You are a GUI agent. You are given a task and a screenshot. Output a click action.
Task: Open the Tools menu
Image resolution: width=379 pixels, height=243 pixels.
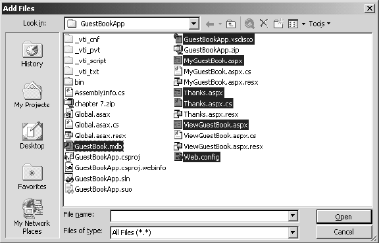pyautogui.click(x=320, y=24)
